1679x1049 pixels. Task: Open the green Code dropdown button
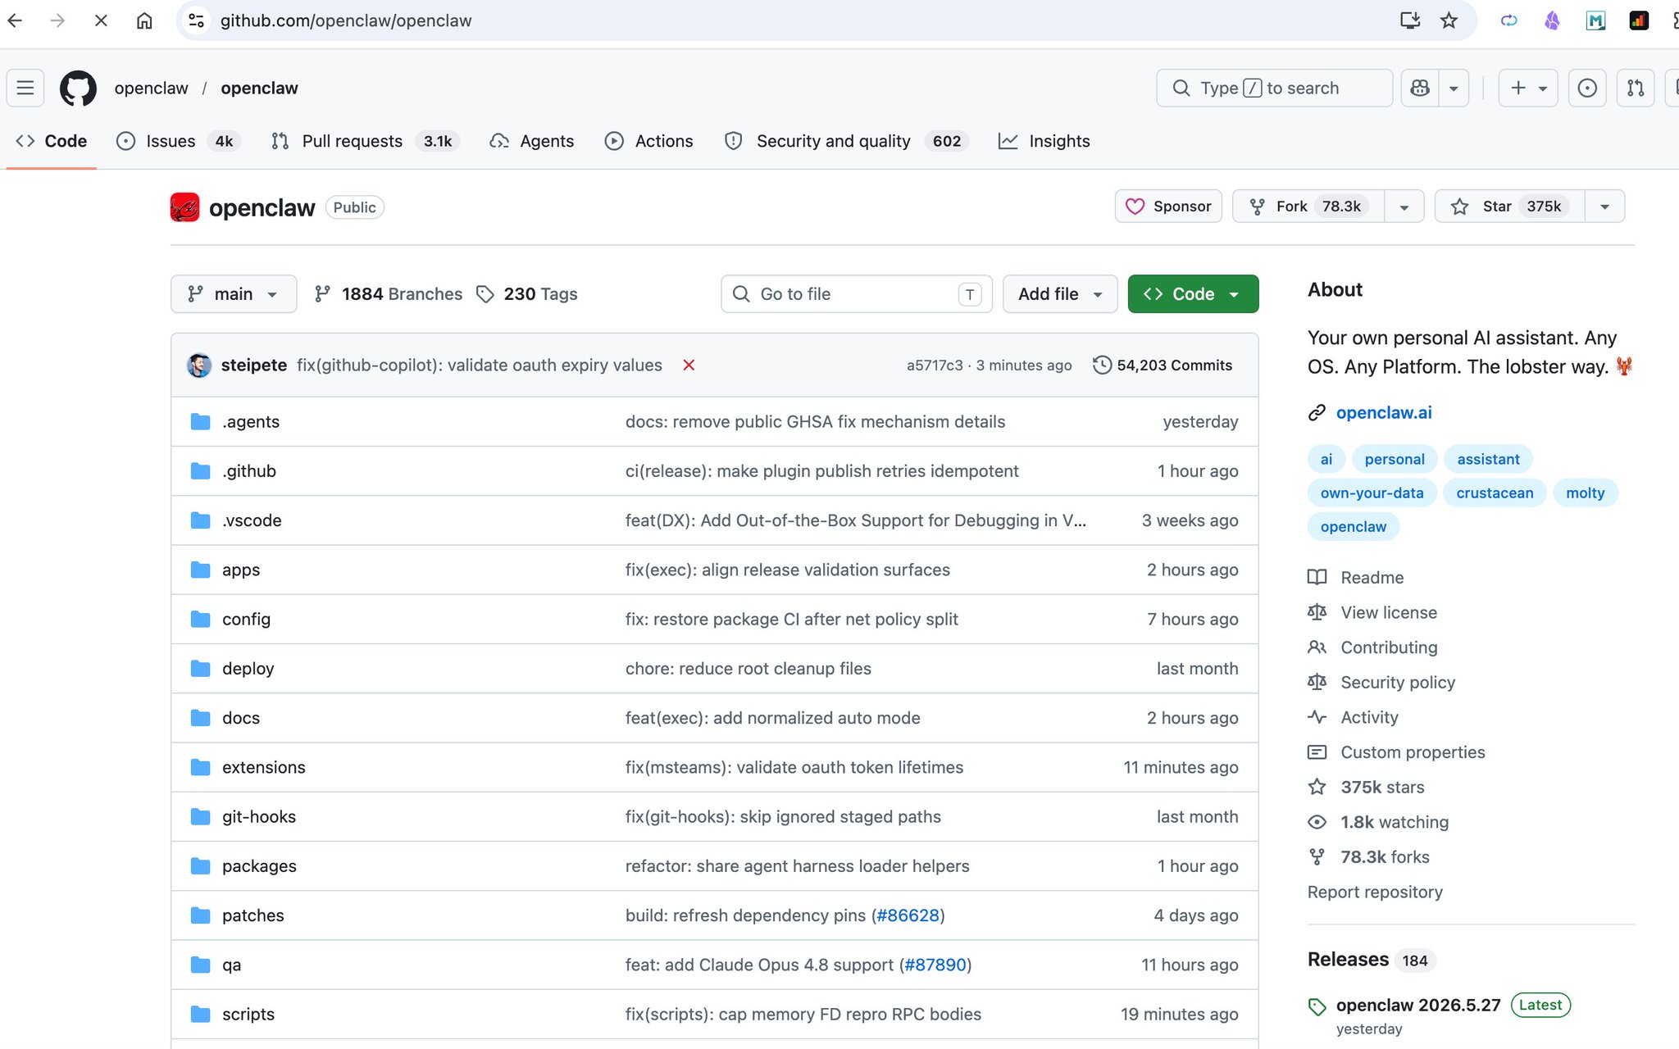coord(1193,293)
